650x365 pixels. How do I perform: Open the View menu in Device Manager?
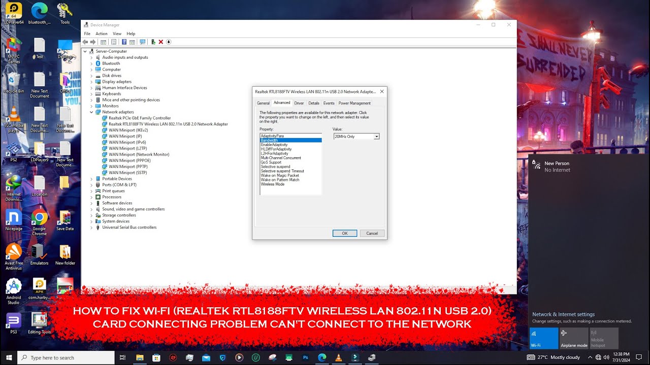[x=117, y=33]
